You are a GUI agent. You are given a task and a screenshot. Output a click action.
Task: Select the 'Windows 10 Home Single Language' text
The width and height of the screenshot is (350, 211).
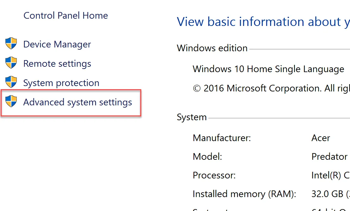click(268, 69)
